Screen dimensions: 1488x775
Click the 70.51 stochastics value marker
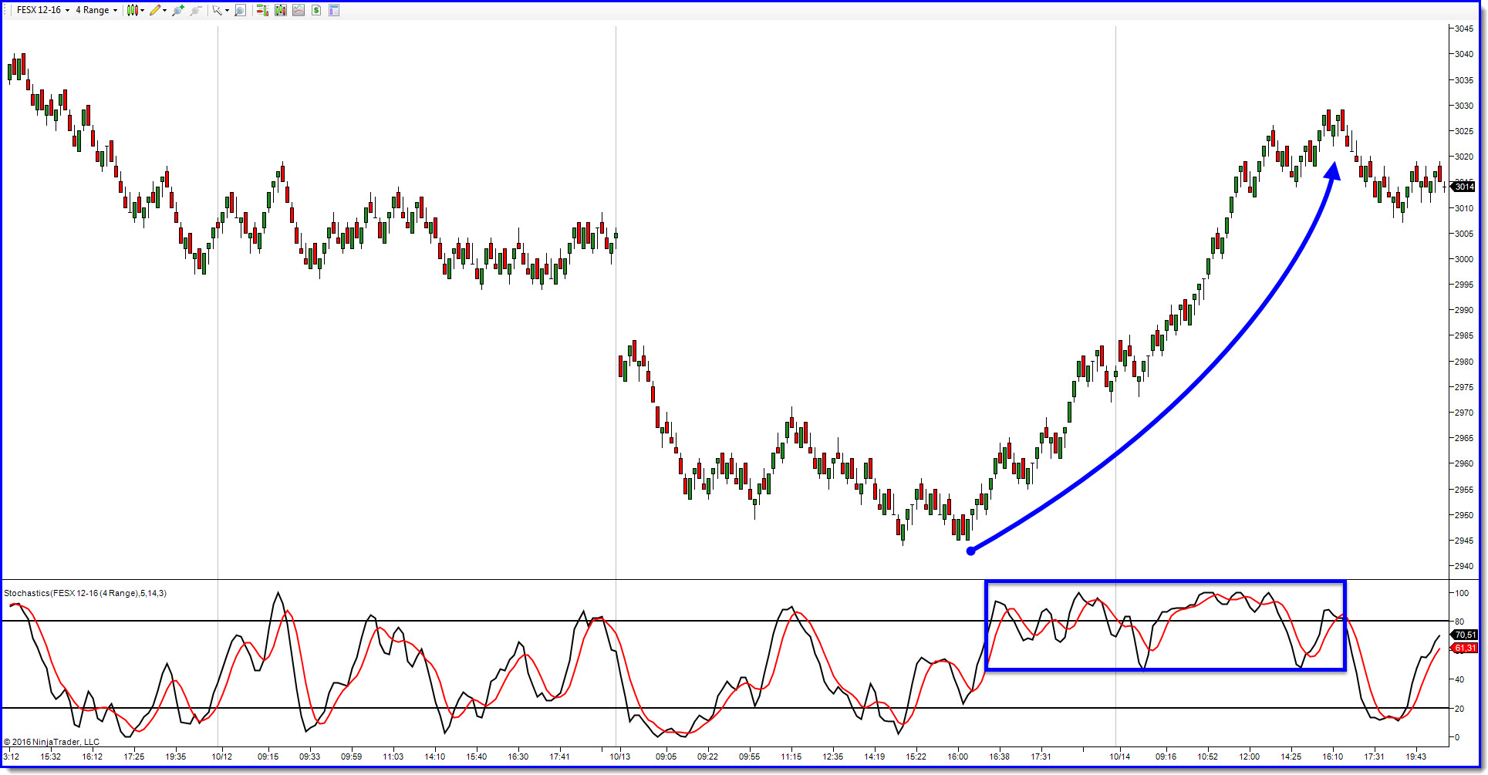[1464, 635]
